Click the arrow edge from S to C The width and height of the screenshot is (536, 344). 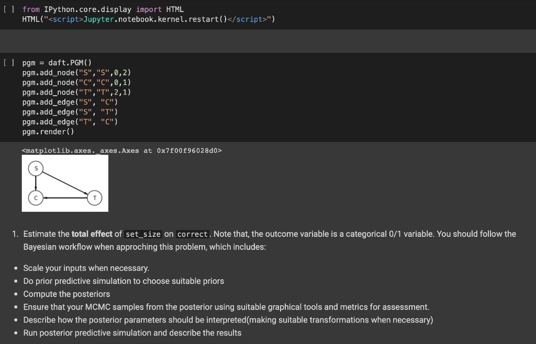coord(36,183)
